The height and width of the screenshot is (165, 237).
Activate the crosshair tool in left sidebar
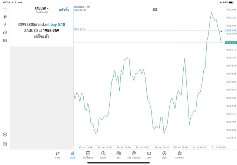[x=5, y=8]
